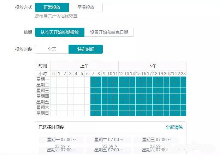The image size is (219, 157).
Task: Click 星期六 row label
Action: click(x=43, y=108)
